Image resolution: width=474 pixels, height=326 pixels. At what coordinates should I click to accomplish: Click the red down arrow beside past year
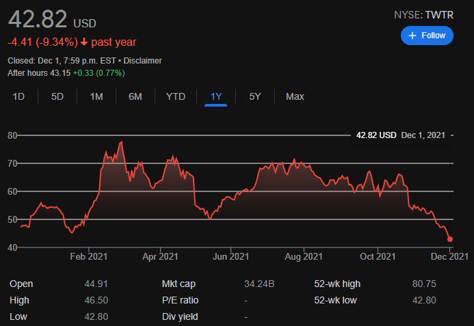pyautogui.click(x=84, y=42)
